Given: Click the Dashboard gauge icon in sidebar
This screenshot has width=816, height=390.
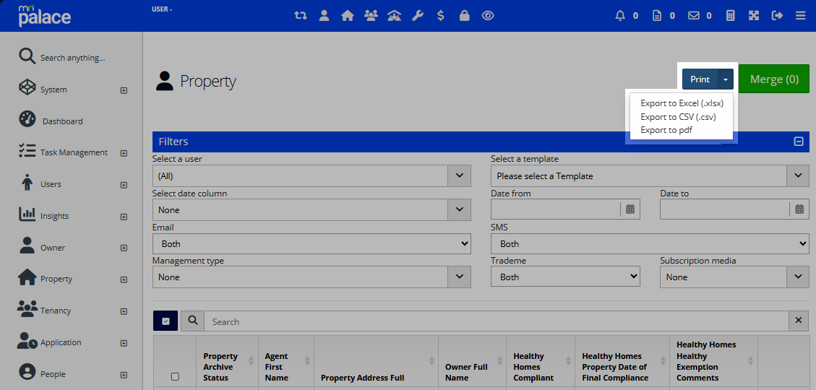Looking at the screenshot, I should pyautogui.click(x=27, y=119).
